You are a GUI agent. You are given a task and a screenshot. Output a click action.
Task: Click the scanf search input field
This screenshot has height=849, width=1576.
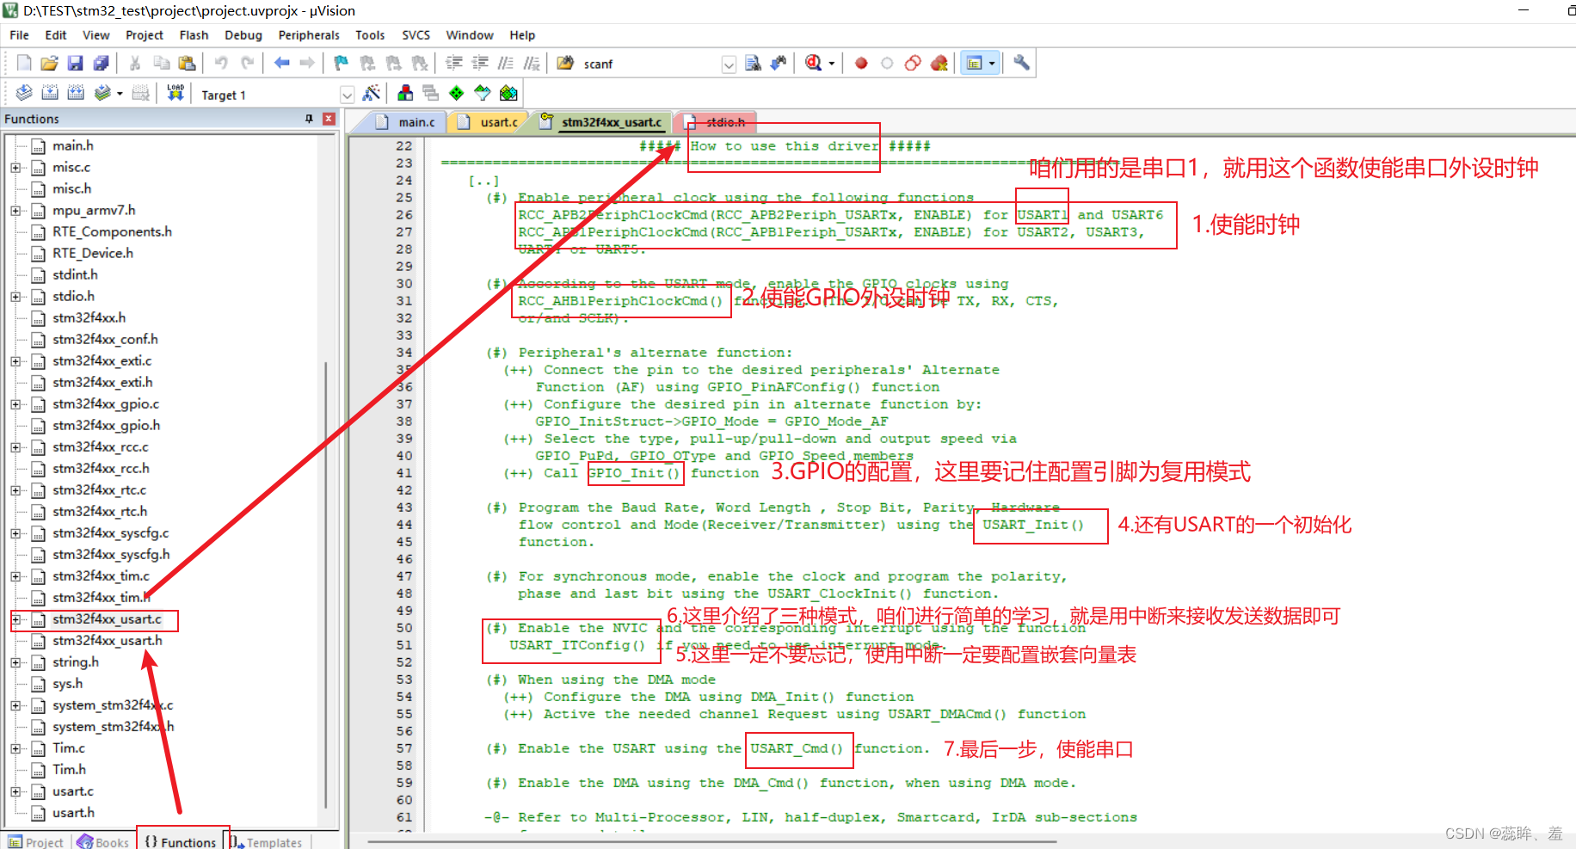tap(649, 65)
